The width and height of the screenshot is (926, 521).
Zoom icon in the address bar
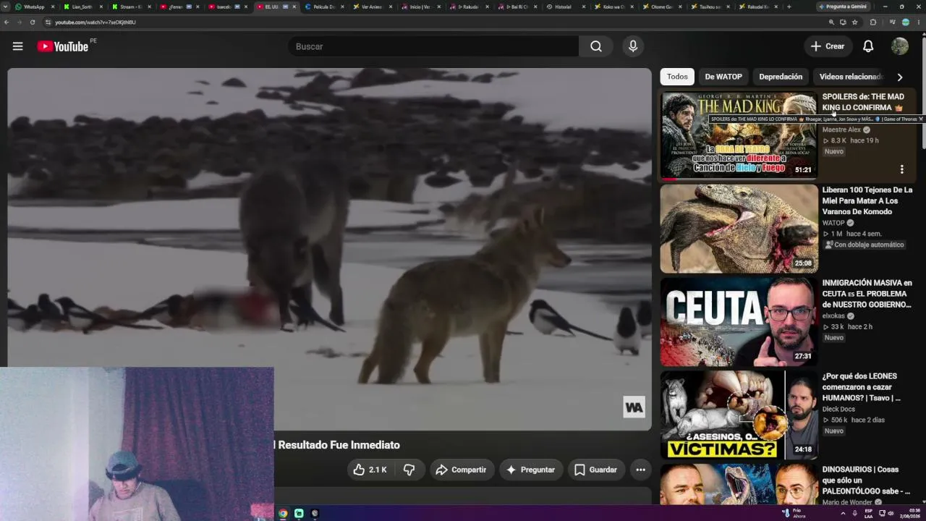pyautogui.click(x=831, y=22)
